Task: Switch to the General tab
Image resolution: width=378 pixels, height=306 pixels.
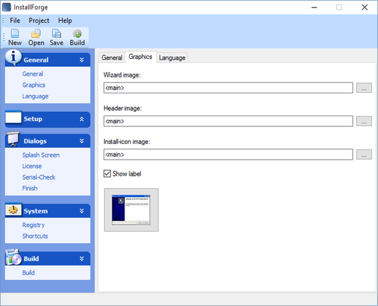Action: [x=112, y=58]
